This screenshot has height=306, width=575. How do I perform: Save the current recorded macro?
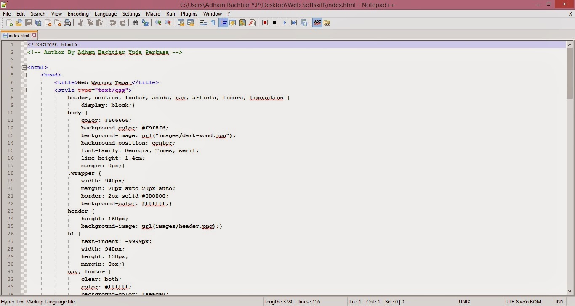(x=304, y=23)
